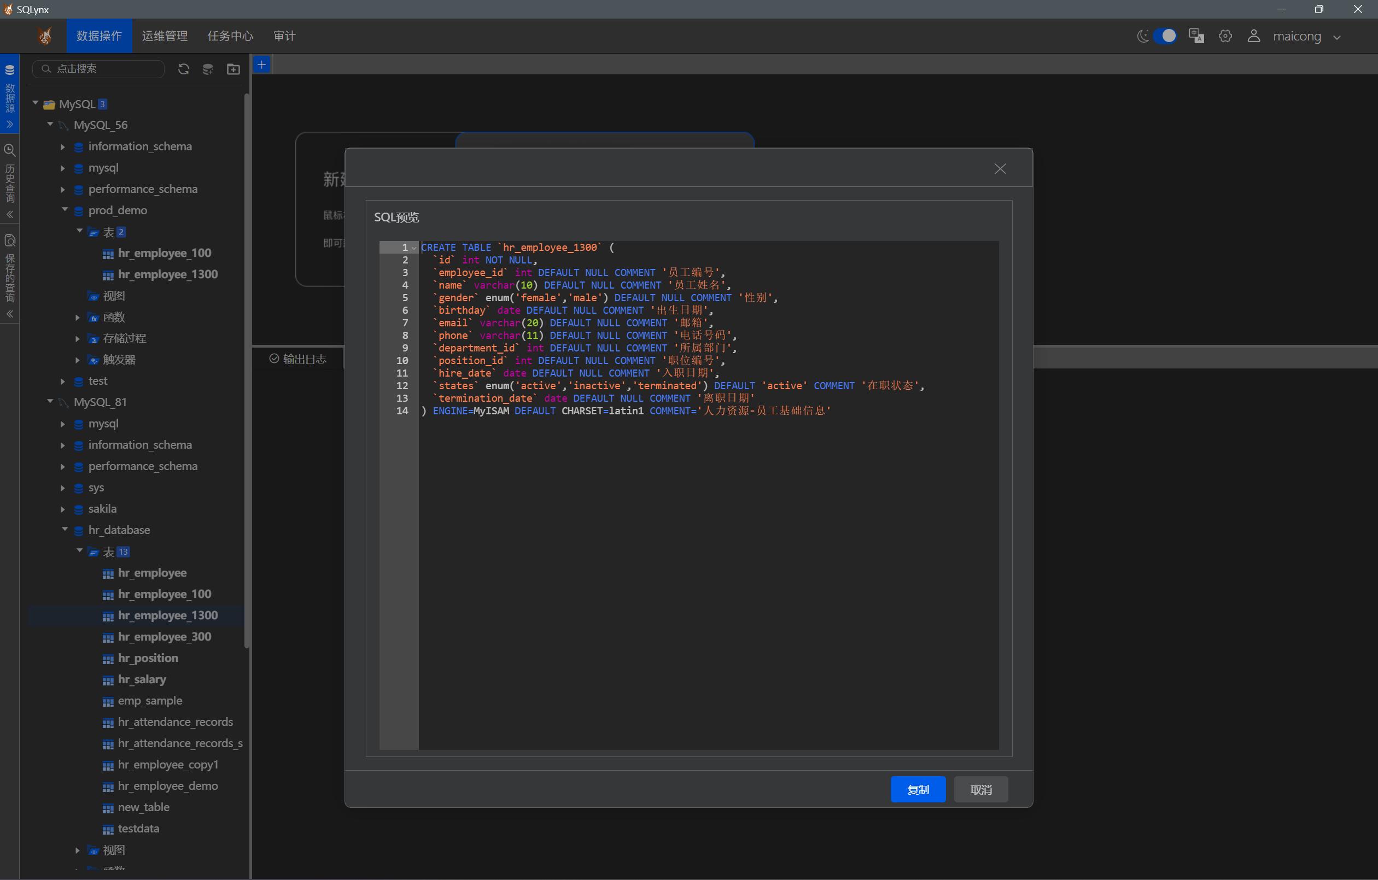Collapse the MySQL group node
This screenshot has width=1378, height=880.
click(x=36, y=103)
